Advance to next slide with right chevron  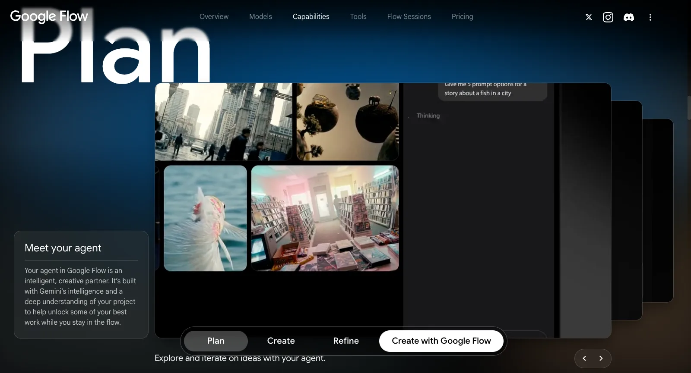coord(601,358)
